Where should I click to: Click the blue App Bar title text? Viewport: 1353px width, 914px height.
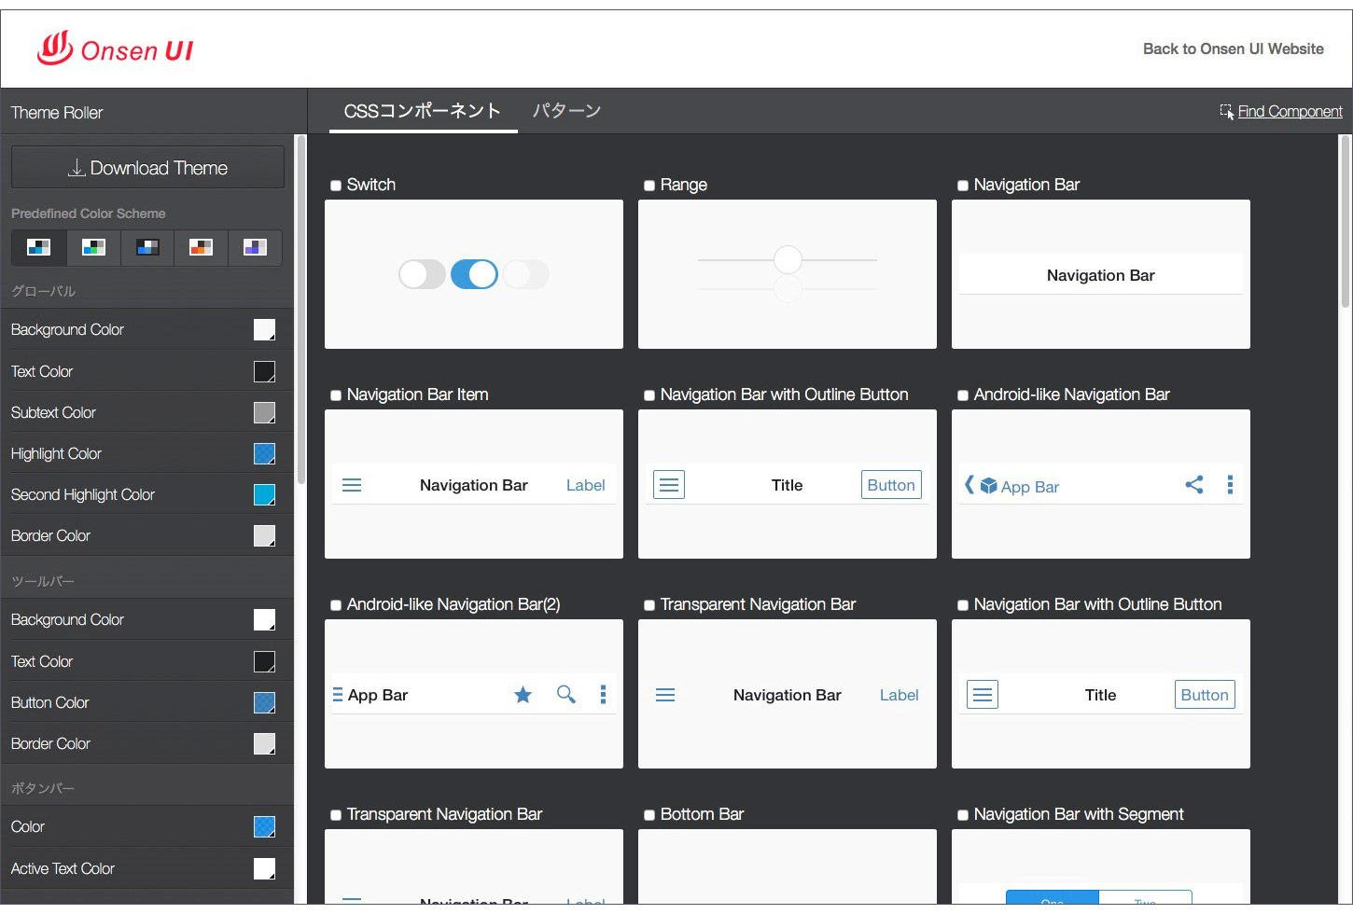click(1030, 487)
